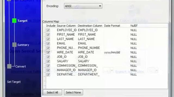This screenshot has height=97, width=174.
Task: Click the Select All button
Action: pyautogui.click(x=52, y=92)
